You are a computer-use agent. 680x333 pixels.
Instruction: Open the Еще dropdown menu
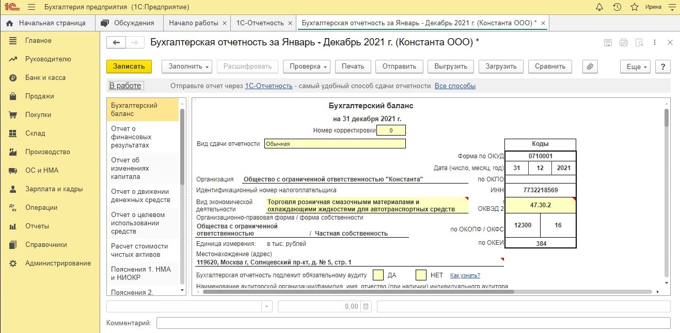636,66
